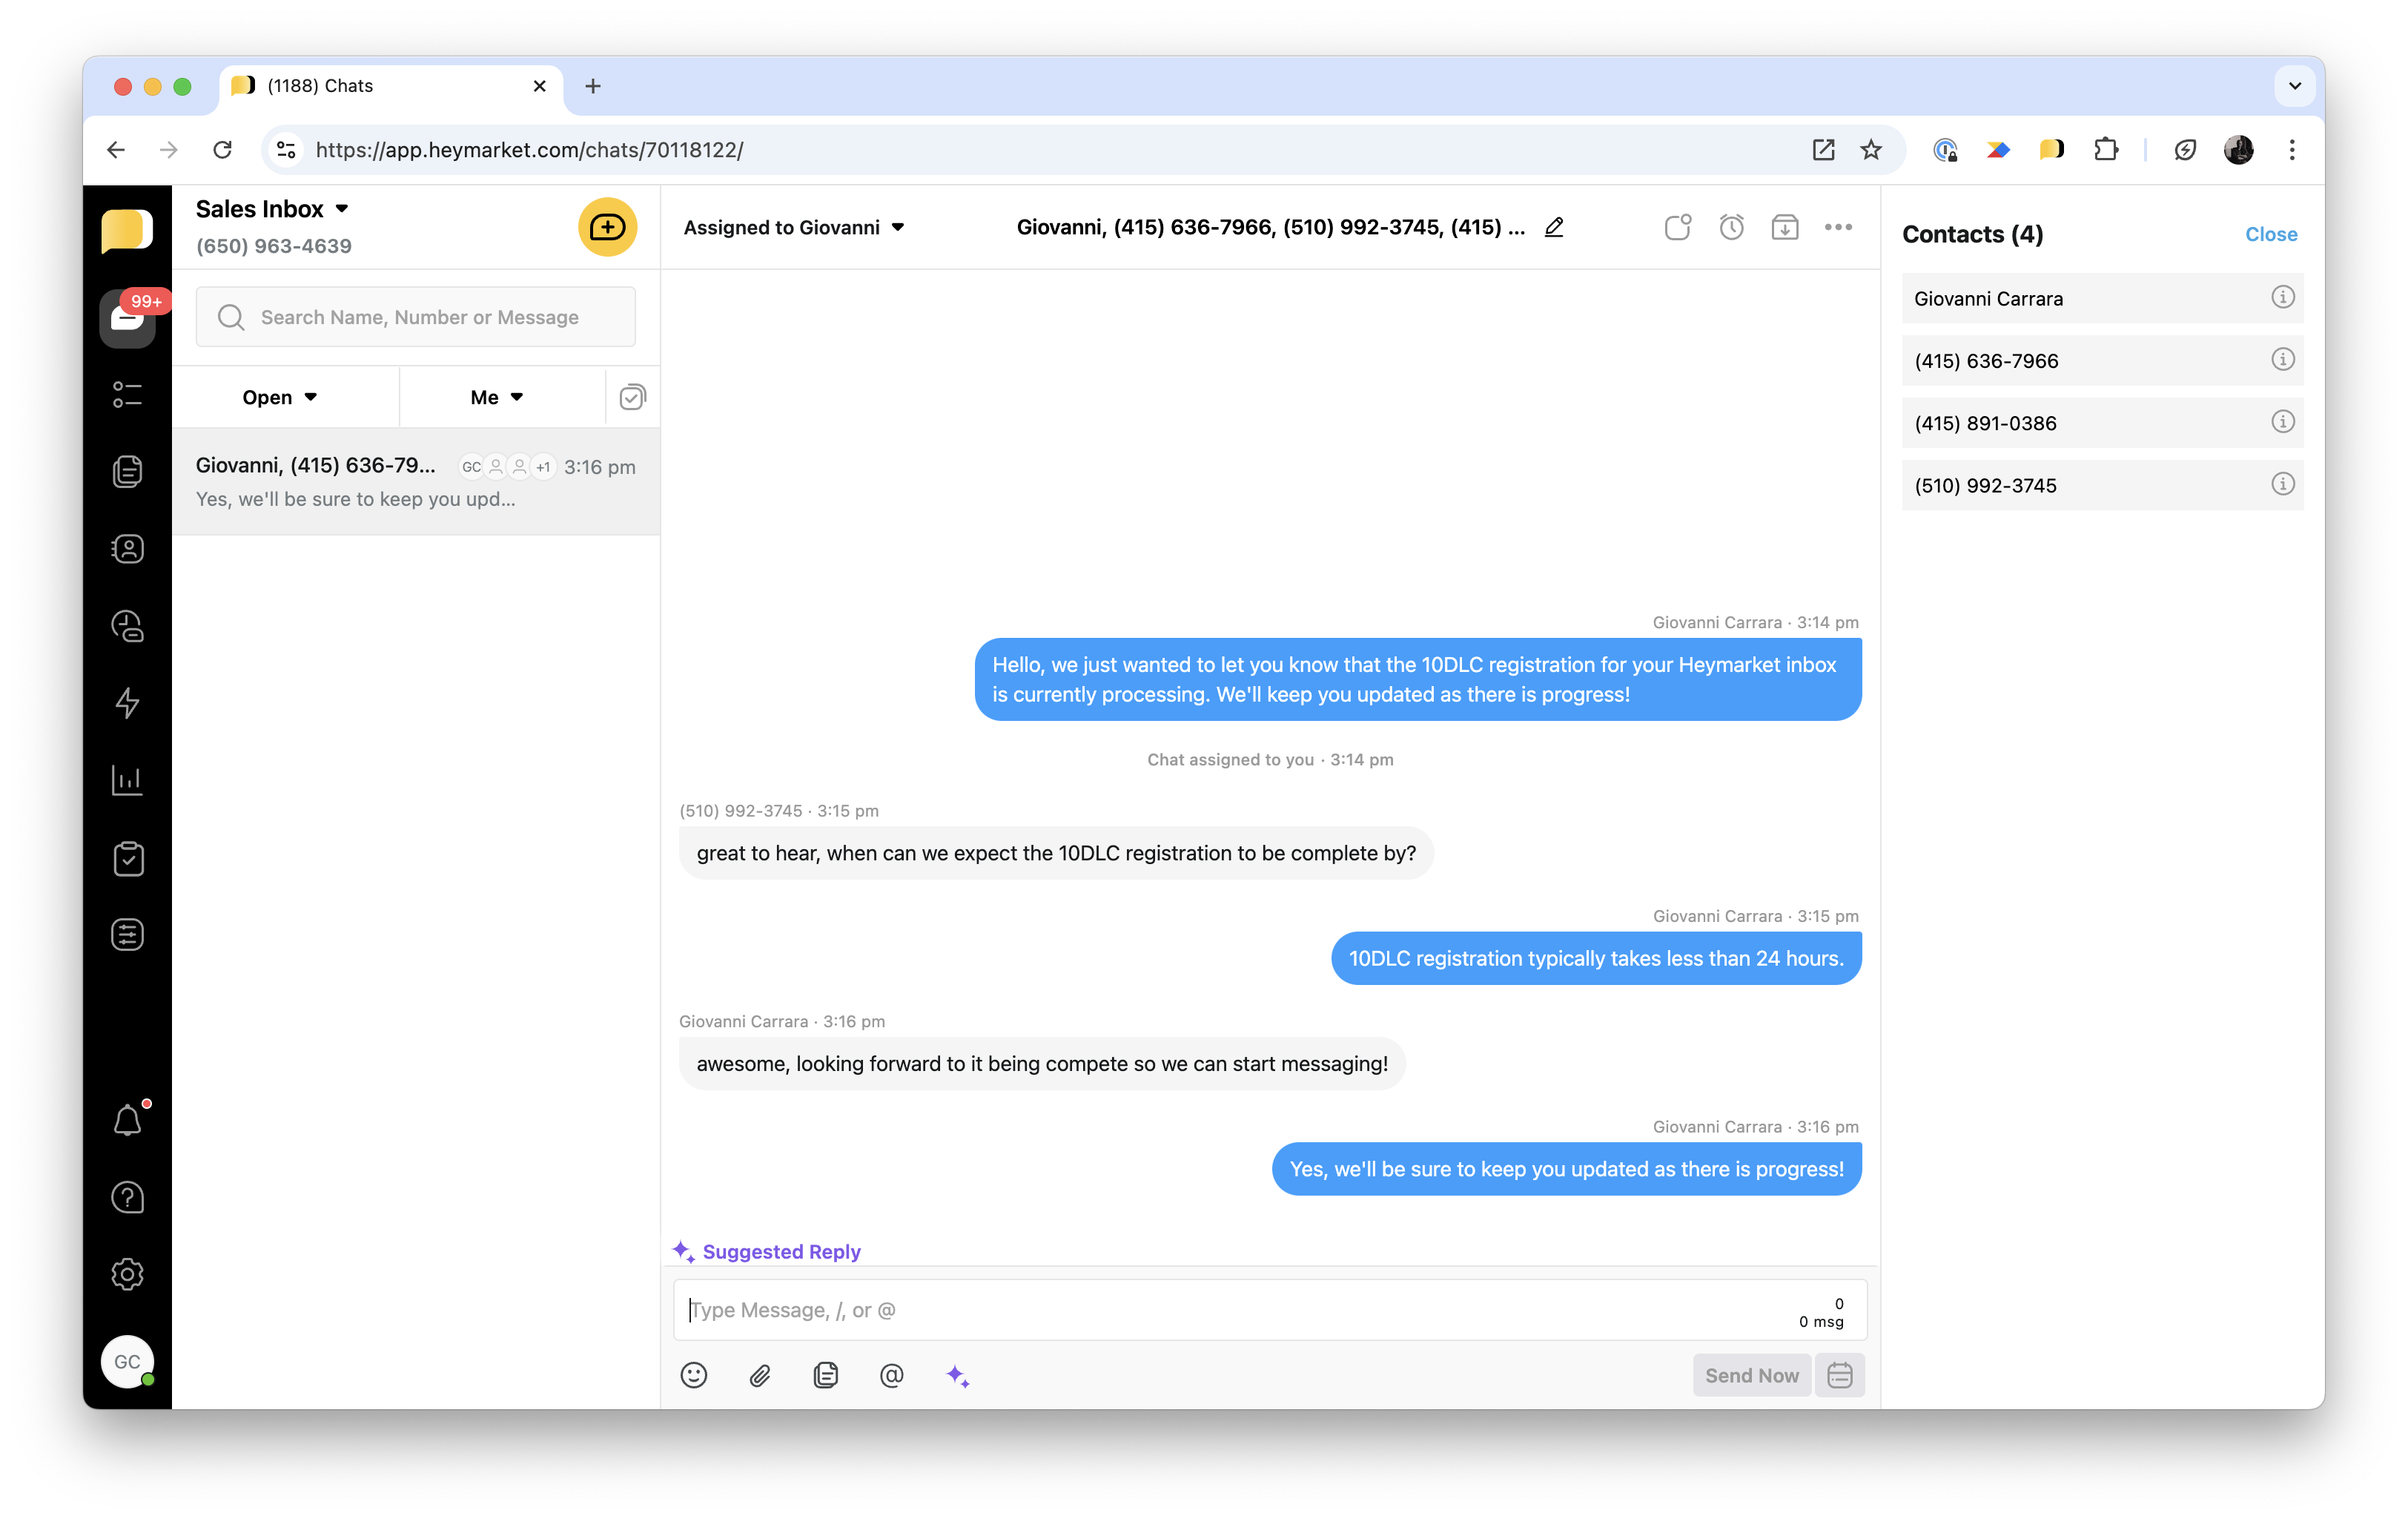Click the message about 24 hours registration
Viewport: 2408px width, 1519px height.
[1596, 958]
